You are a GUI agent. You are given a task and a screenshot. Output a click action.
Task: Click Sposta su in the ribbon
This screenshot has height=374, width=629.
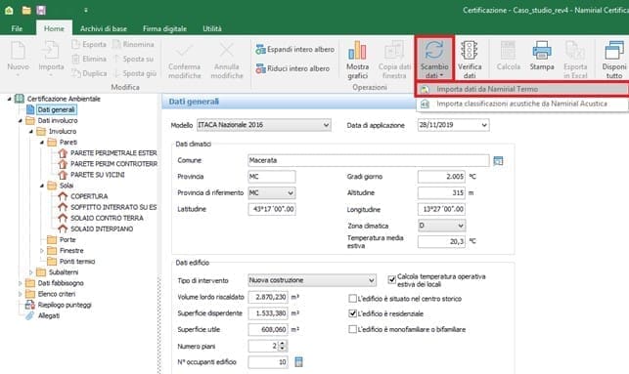134,59
